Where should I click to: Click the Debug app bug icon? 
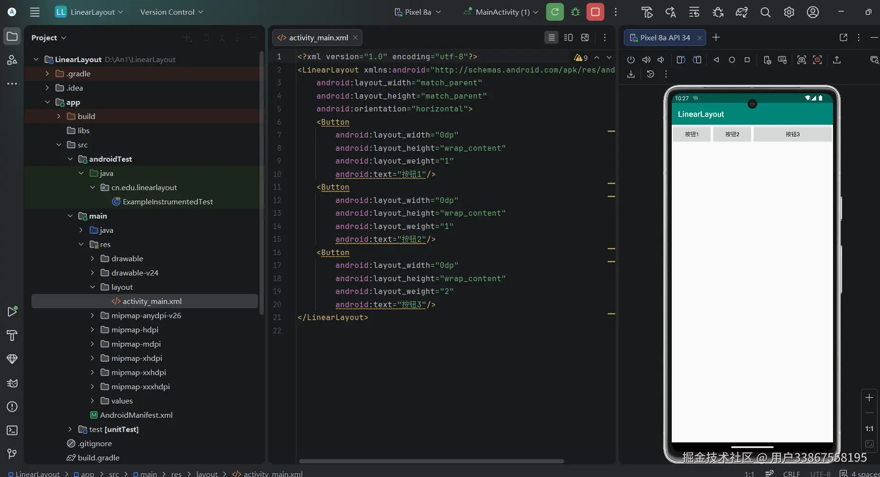(x=575, y=12)
